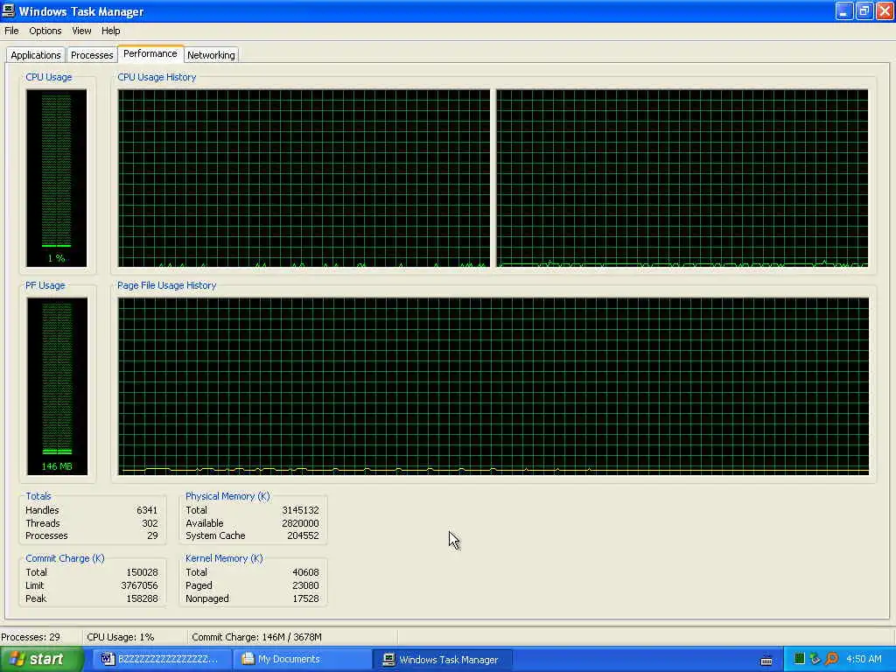896x672 pixels.
Task: Open the Start menu
Action: pos(42,659)
